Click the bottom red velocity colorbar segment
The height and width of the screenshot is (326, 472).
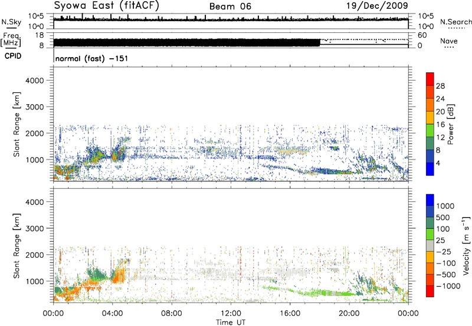click(430, 291)
